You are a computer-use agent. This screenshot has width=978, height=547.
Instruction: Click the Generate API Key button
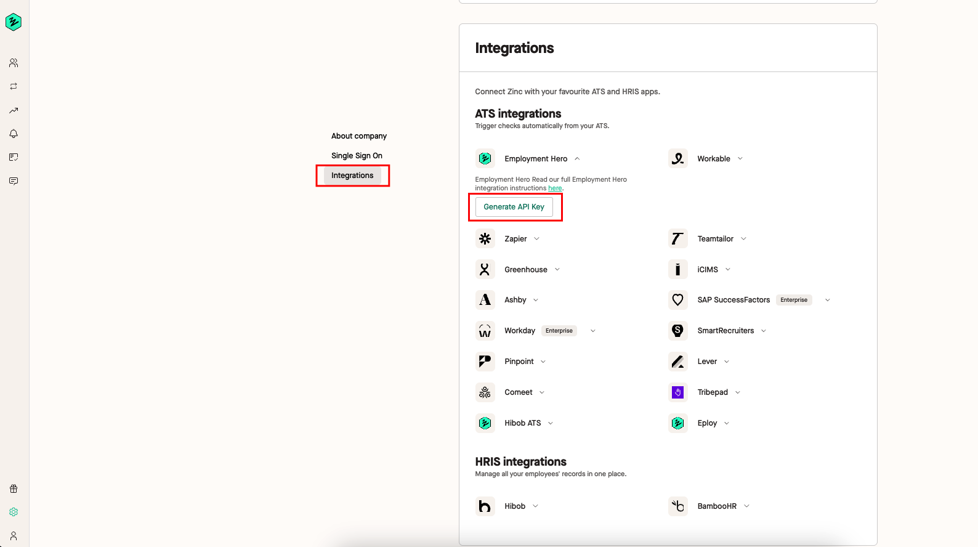514,207
